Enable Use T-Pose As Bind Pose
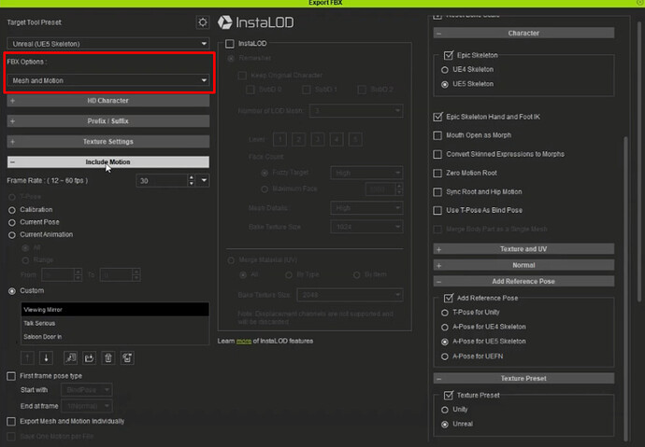Screen dimensions: 645x447 tap(437, 211)
